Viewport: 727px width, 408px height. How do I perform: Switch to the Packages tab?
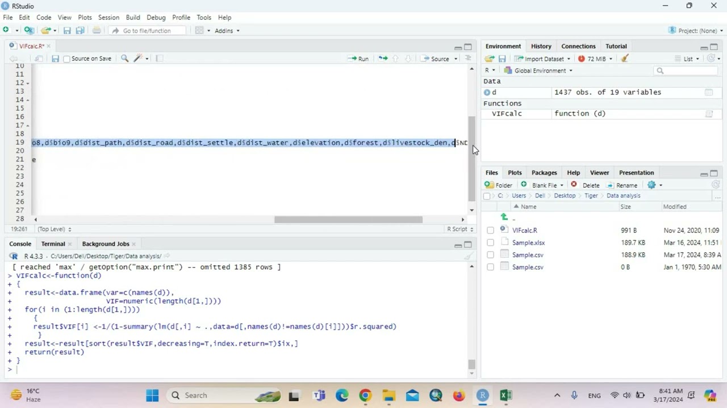coord(544,173)
